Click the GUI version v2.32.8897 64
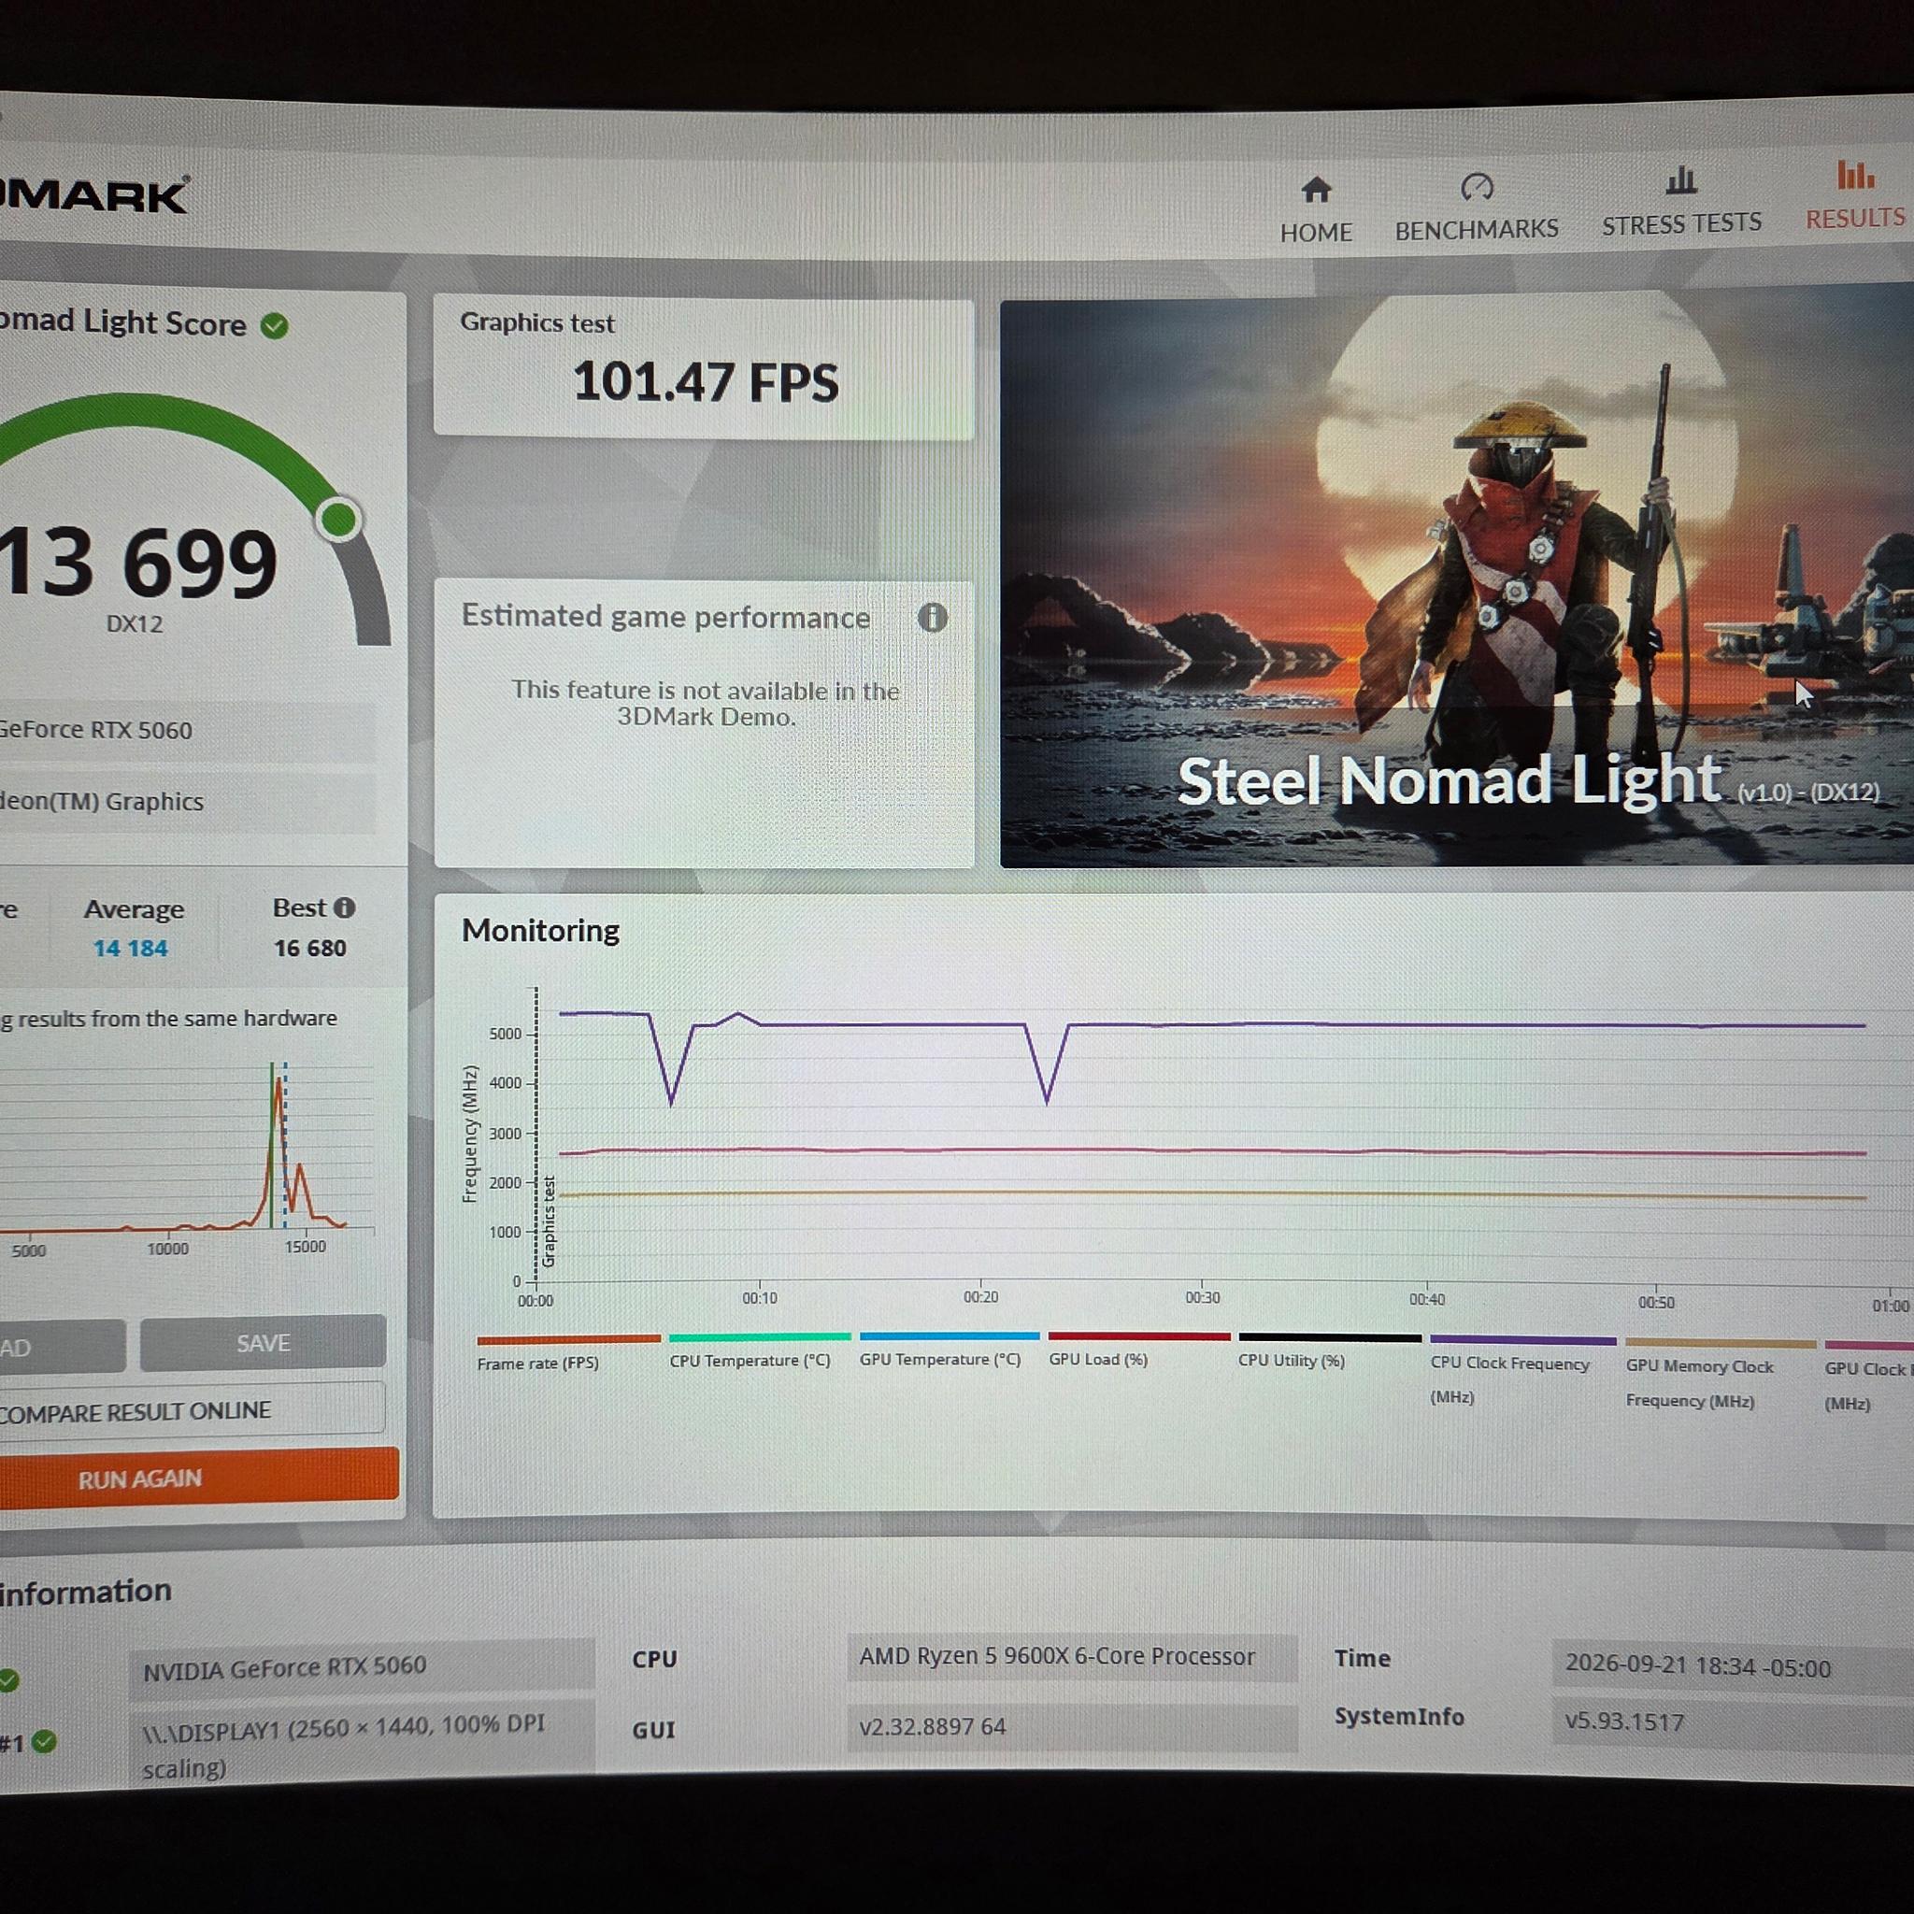This screenshot has width=1914, height=1914. (x=1072, y=1727)
